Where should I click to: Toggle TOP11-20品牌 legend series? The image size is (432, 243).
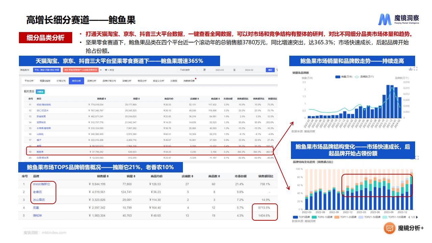tap(345, 217)
